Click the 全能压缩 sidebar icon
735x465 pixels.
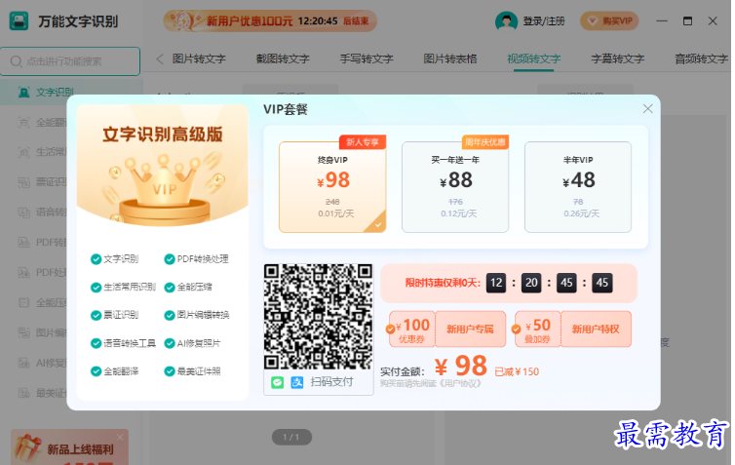click(x=23, y=303)
